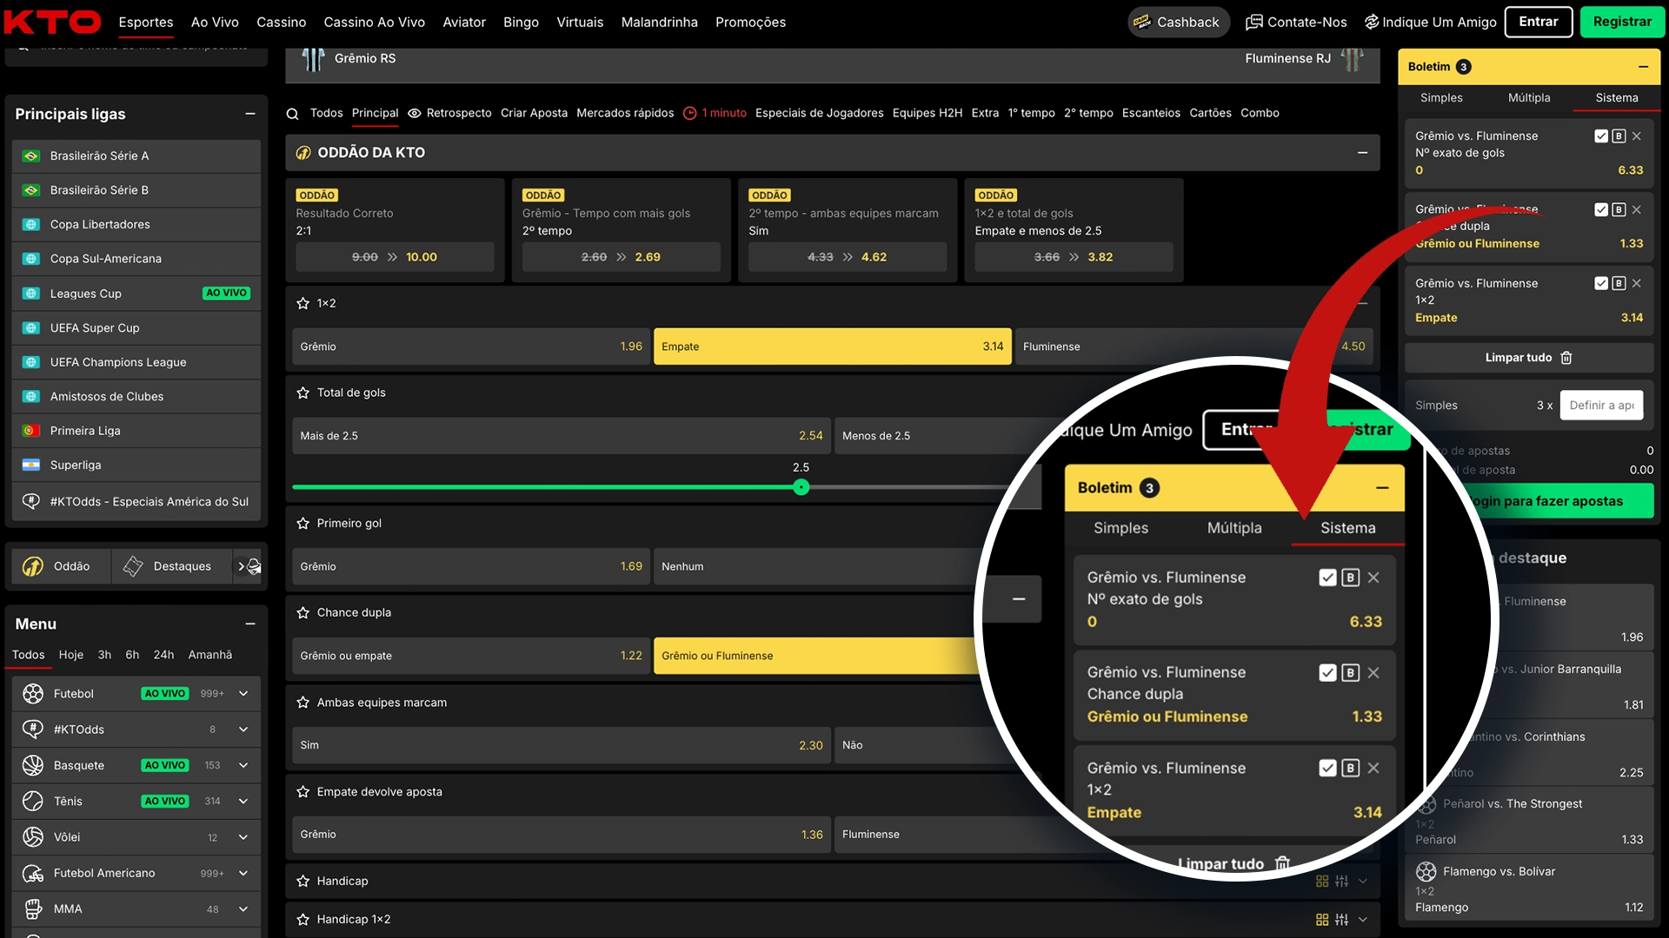Image resolution: width=1669 pixels, height=938 pixels.
Task: Switch to Múltipla tab in bet slip
Action: tap(1529, 98)
